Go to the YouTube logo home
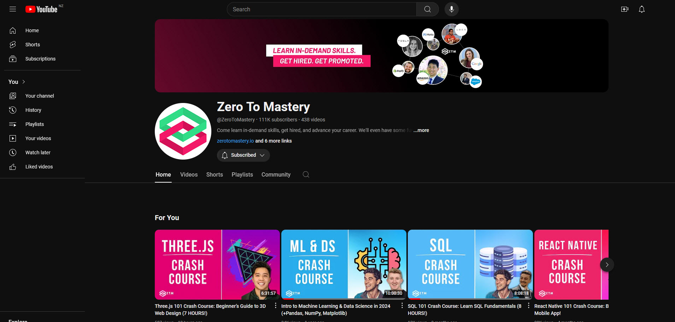This screenshot has height=322, width=675. pos(41,9)
